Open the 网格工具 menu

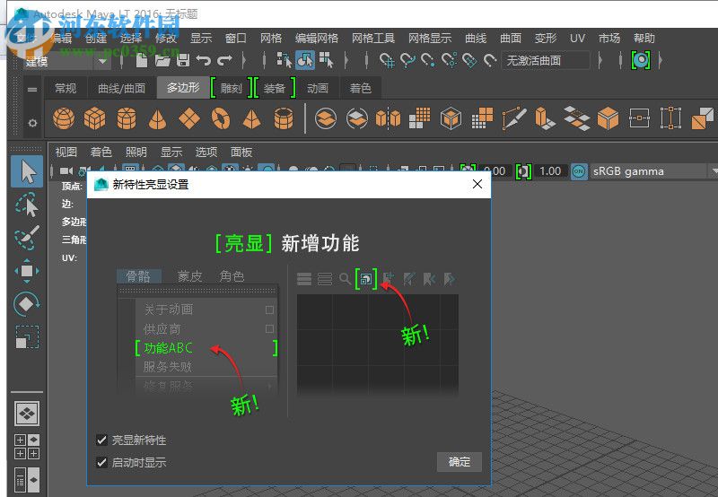[x=372, y=38]
